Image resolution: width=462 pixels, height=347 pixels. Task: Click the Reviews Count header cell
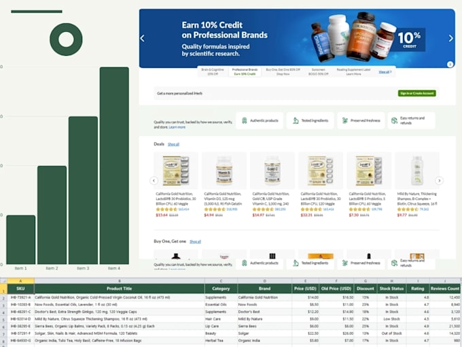pos(445,288)
